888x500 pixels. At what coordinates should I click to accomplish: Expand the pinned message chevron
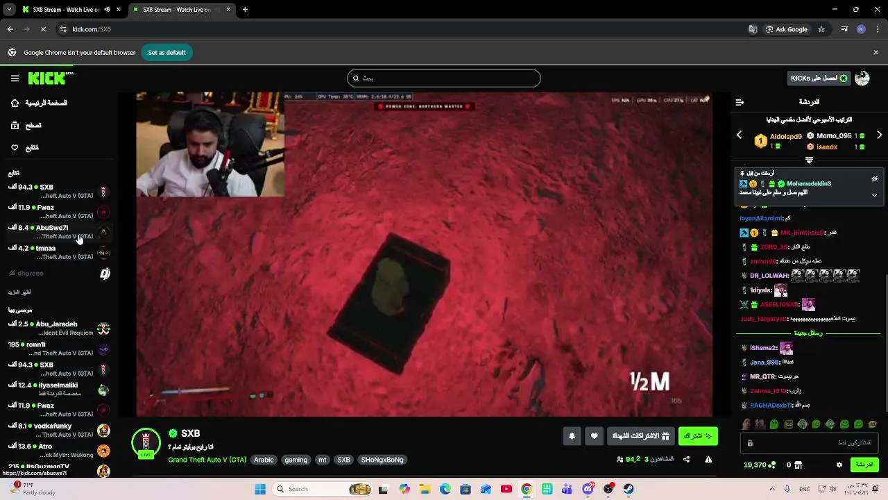(874, 195)
